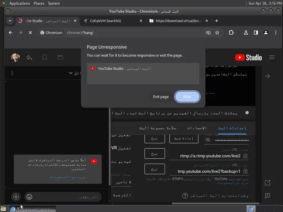Image resolution: width=283 pixels, height=212 pixels.
Task: Click the Chromium taskbar window button
Action: point(33,209)
